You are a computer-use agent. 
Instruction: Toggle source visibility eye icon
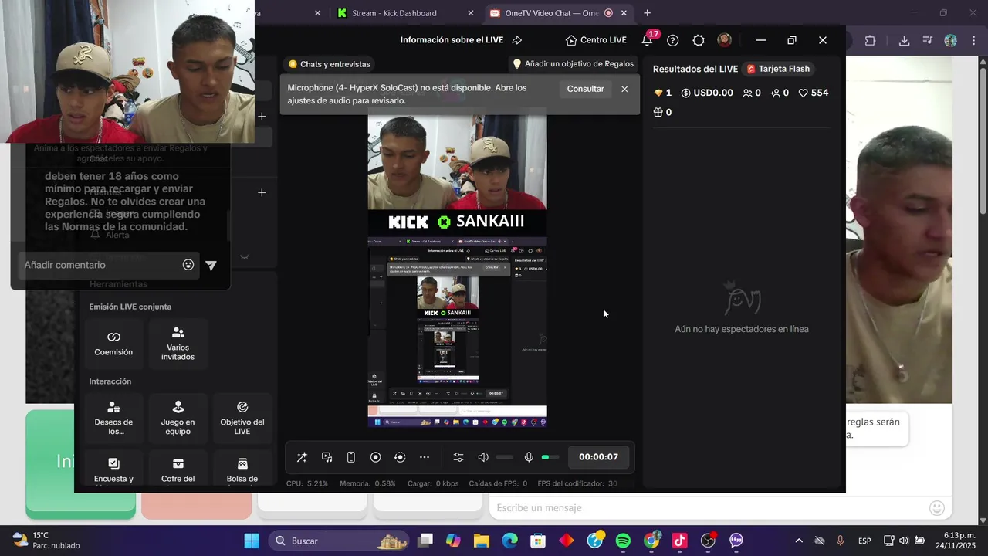click(244, 256)
